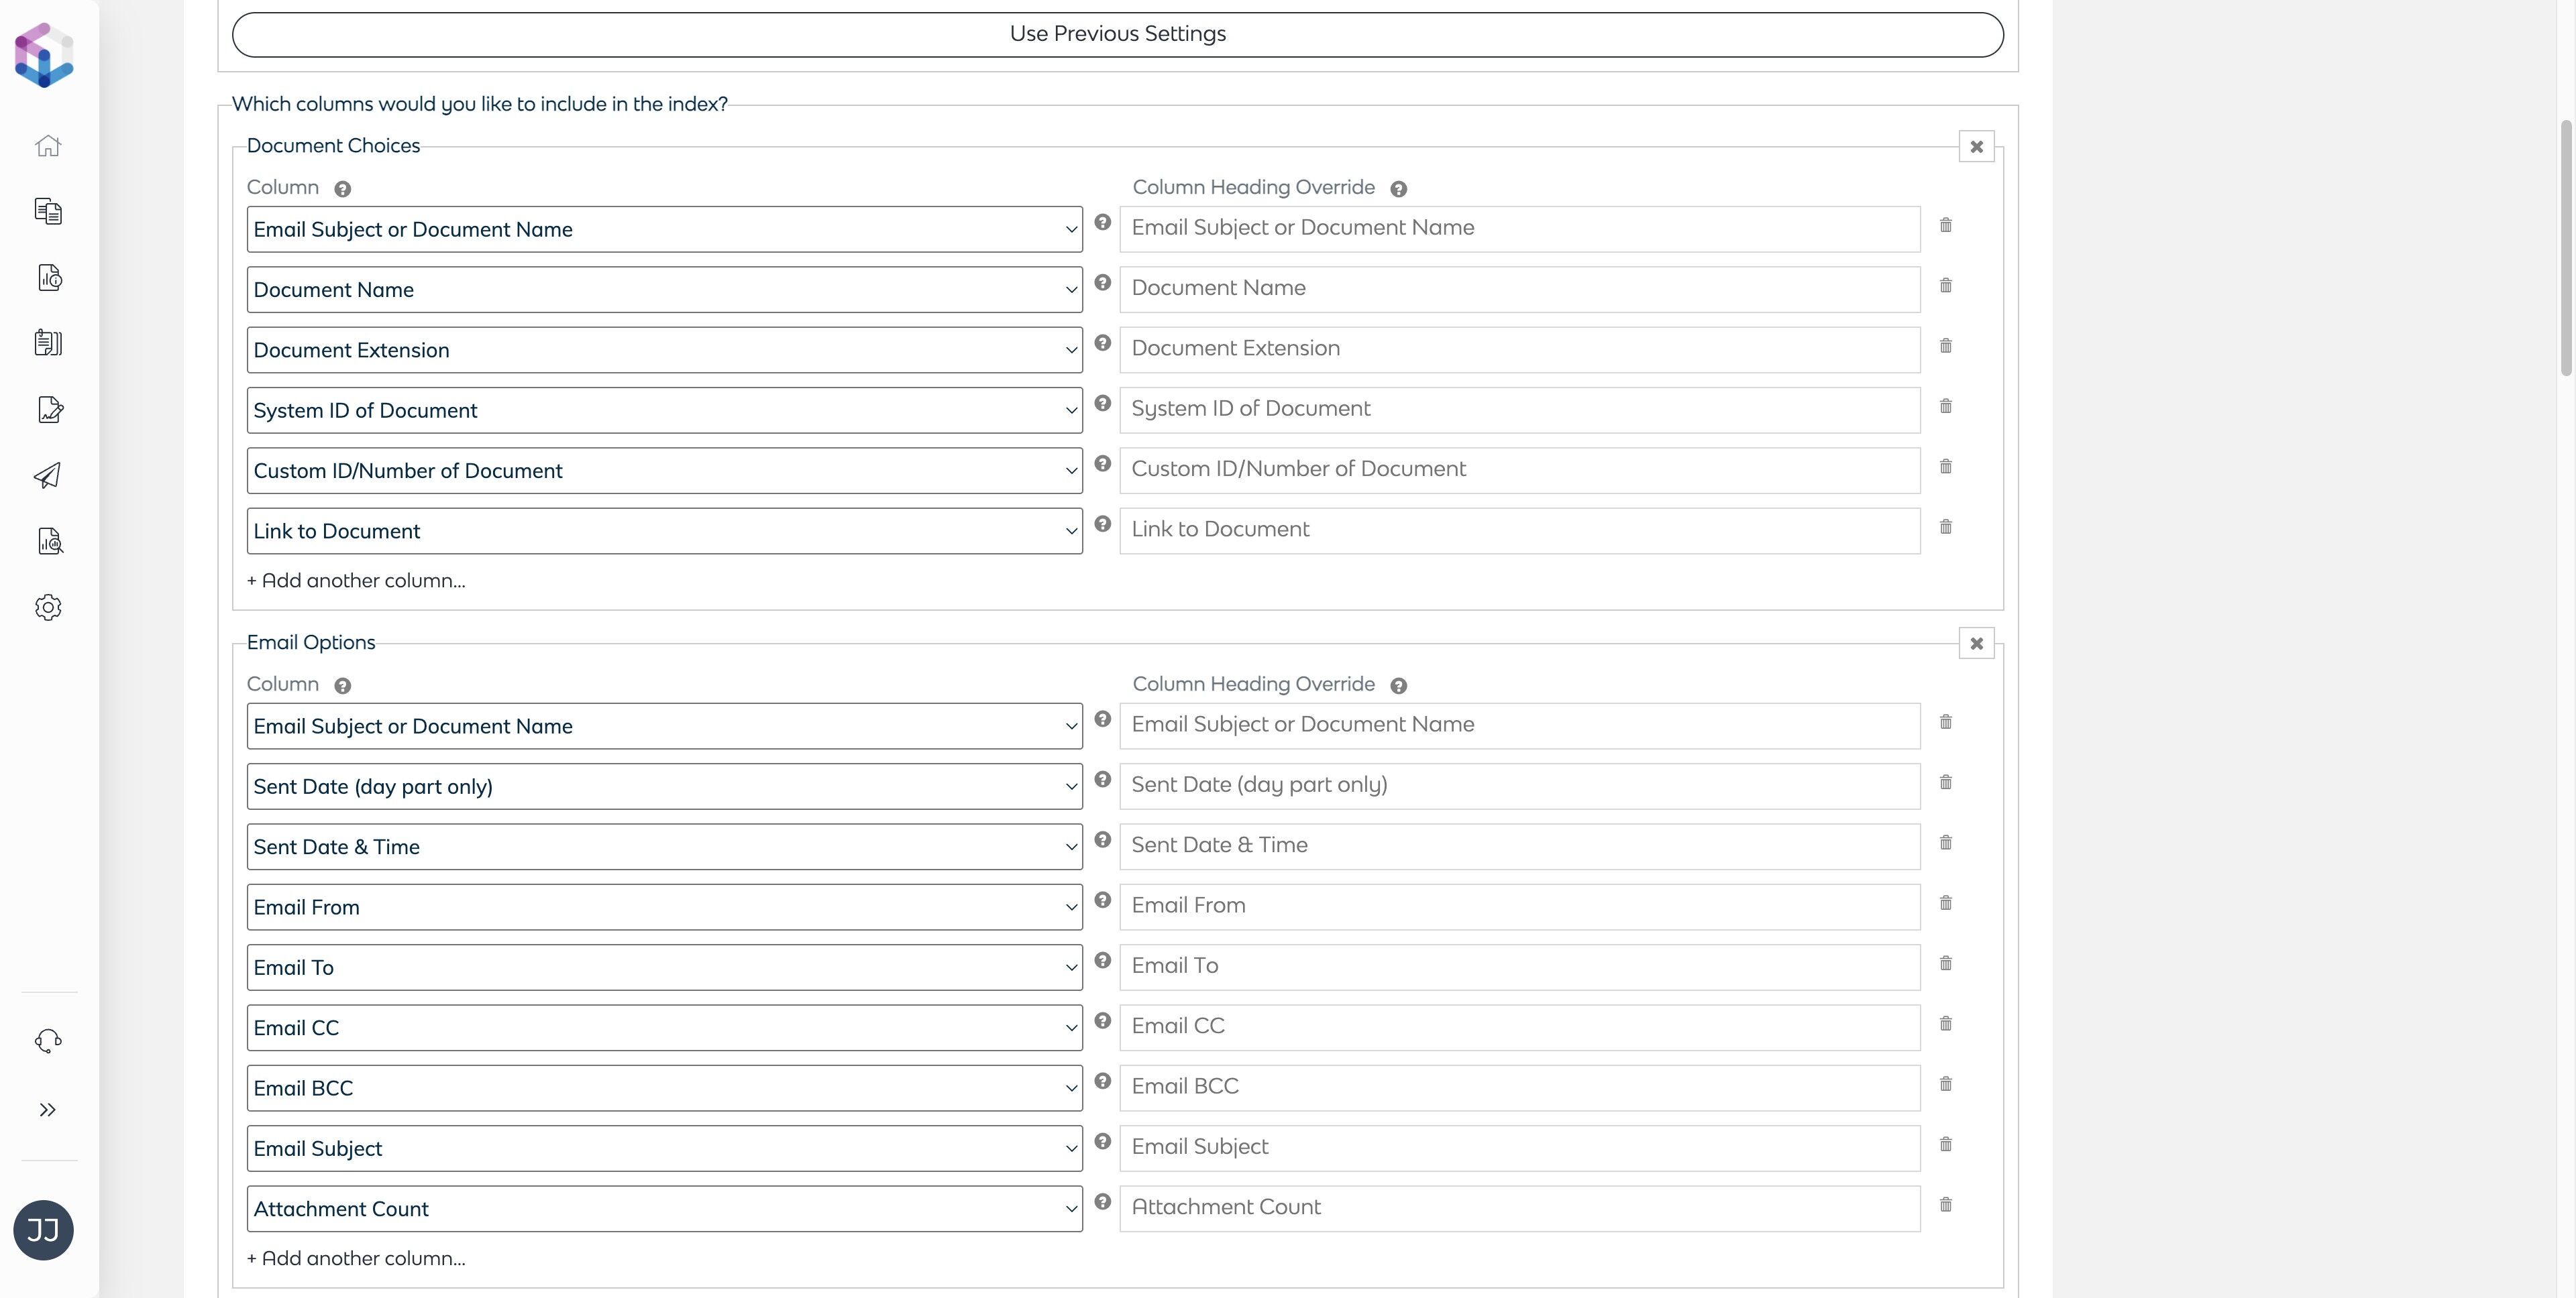Viewport: 2576px width, 1298px height.
Task: Delete the Link to Document column row
Action: pos(1945,526)
